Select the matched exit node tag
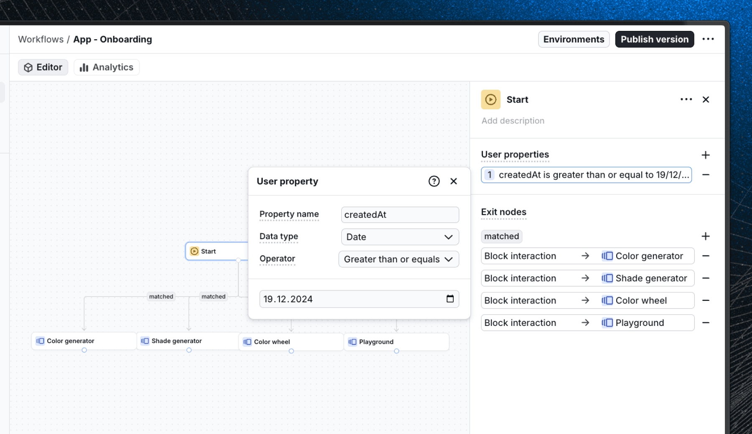 [x=501, y=236]
